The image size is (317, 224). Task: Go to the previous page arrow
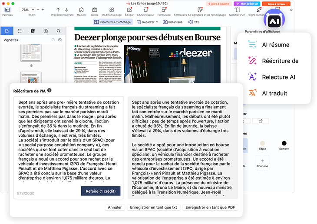click(58, 10)
